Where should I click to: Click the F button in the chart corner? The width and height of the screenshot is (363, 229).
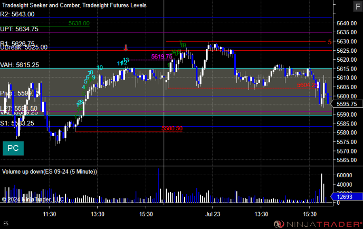(x=358, y=6)
